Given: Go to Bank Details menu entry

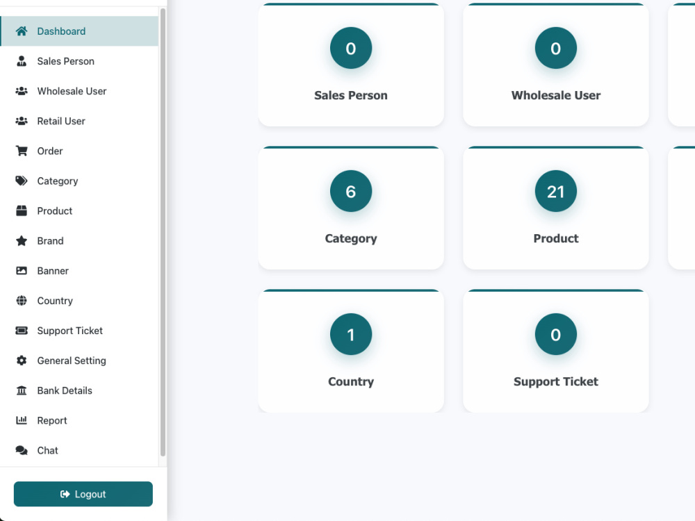Looking at the screenshot, I should 79,390.
